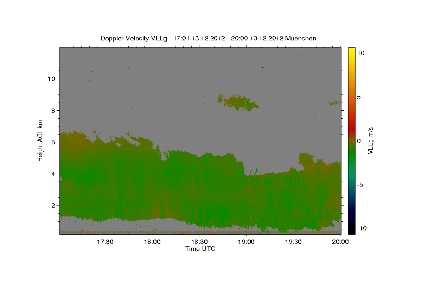Click the "Height AGL km" axis label

pyautogui.click(x=40, y=140)
